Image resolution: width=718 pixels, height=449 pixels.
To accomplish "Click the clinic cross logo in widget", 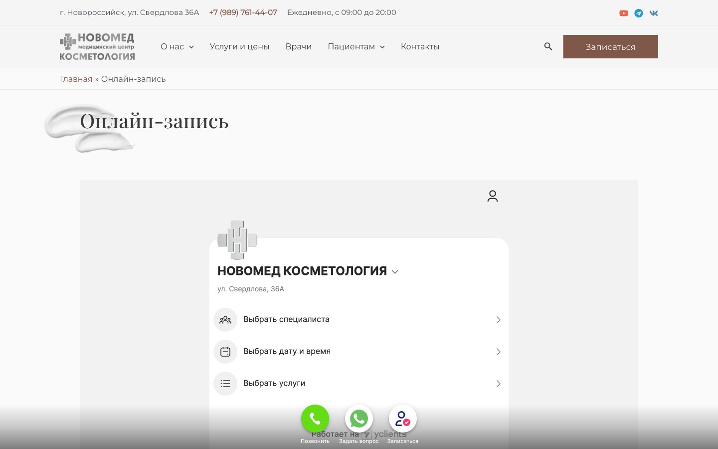I will tap(237, 240).
